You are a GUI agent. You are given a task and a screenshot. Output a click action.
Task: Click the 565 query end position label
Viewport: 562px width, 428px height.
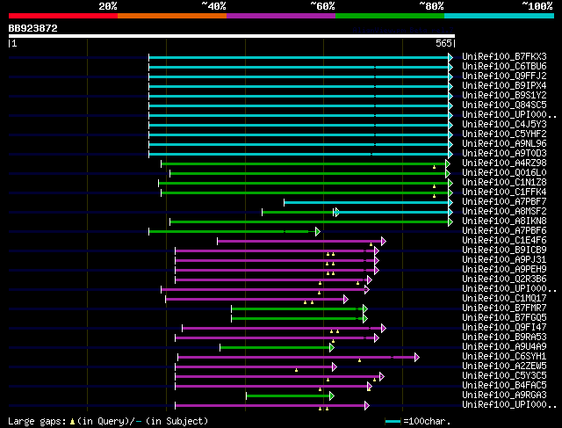(443, 43)
